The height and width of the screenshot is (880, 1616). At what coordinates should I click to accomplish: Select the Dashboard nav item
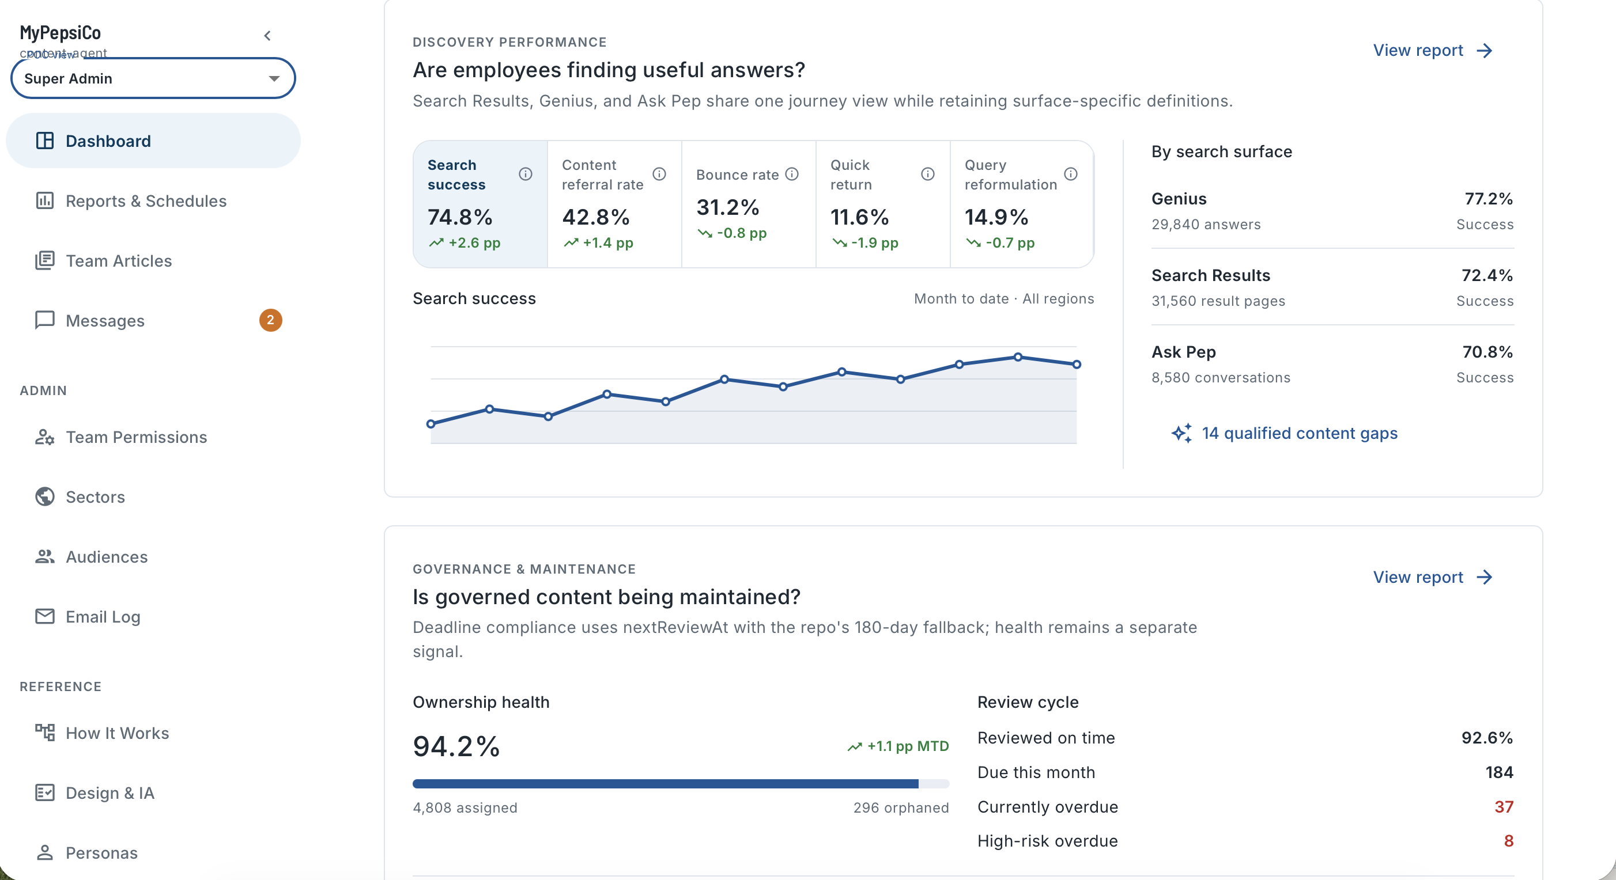coord(153,141)
